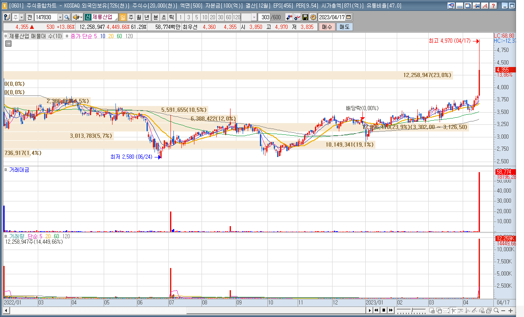Open the calendar date picker icon
The width and height of the screenshot is (524, 317).
[x=348, y=17]
